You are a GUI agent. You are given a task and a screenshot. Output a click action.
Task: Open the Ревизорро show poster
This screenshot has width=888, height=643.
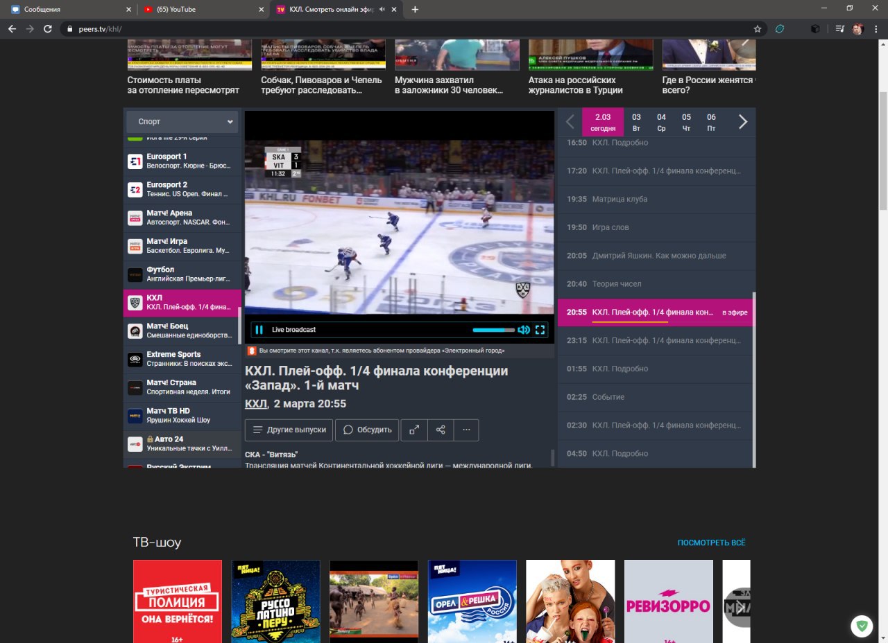click(669, 601)
